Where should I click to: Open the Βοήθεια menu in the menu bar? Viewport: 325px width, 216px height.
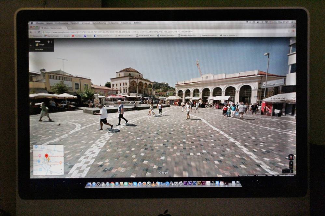click(x=138, y=23)
